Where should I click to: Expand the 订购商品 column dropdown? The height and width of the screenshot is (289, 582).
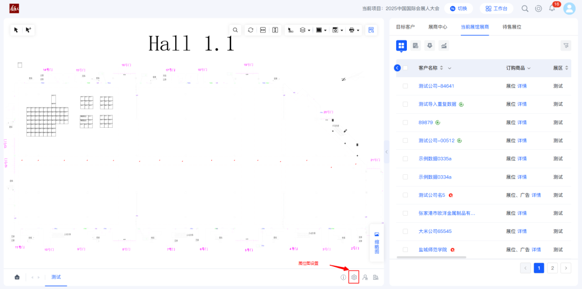point(529,68)
